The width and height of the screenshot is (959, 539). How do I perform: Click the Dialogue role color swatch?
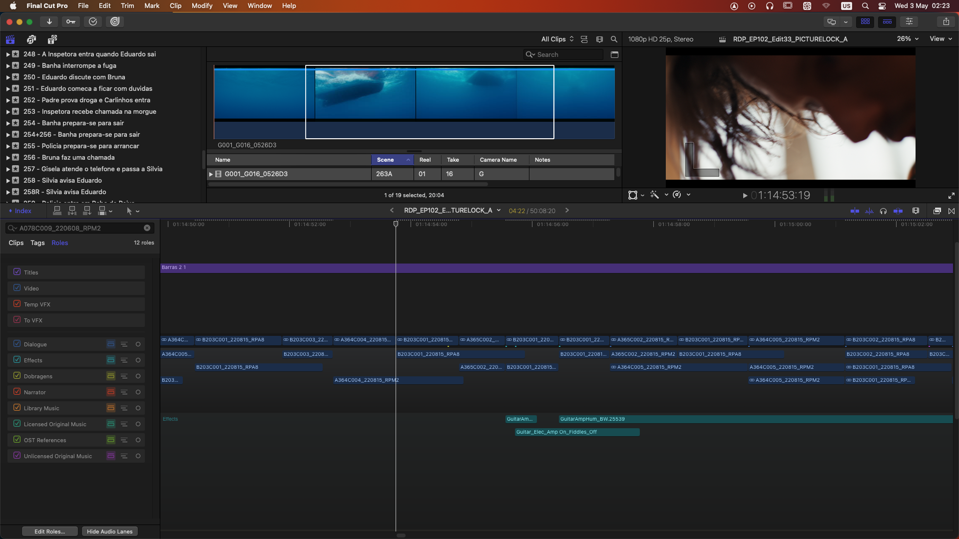(x=111, y=344)
